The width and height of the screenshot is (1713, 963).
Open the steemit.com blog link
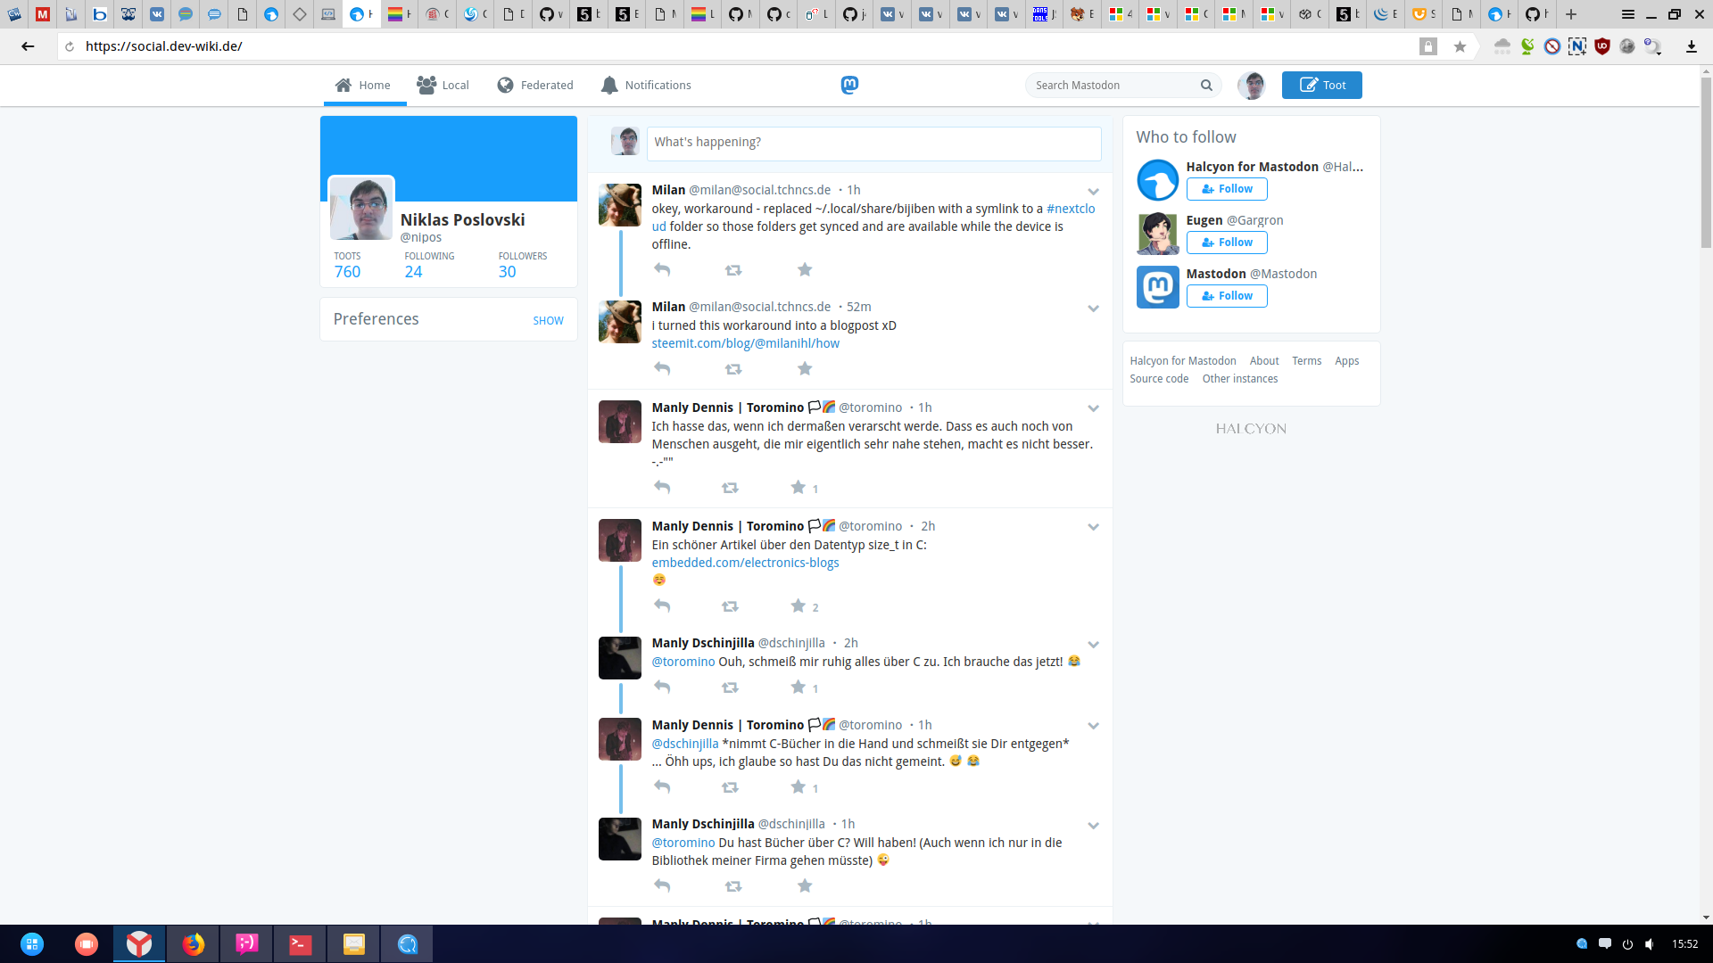(x=745, y=343)
